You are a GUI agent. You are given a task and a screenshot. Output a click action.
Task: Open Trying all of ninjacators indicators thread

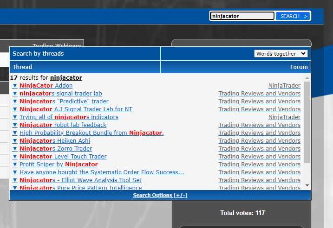(69, 117)
